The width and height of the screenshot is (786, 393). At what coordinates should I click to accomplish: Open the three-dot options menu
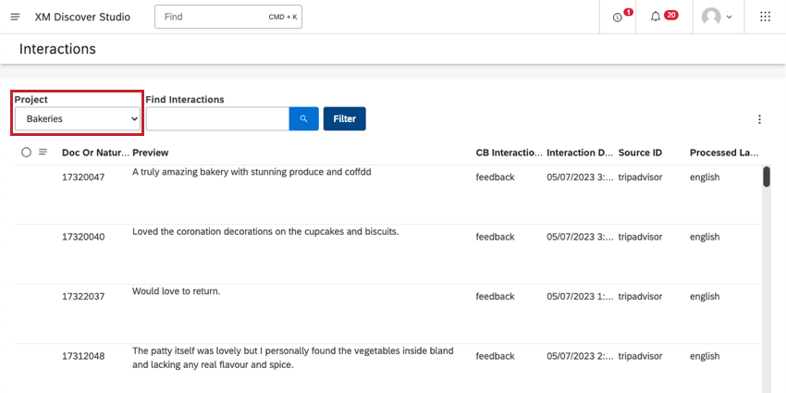pos(759,119)
